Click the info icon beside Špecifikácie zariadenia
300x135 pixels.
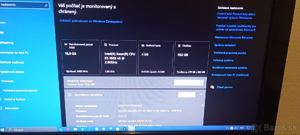tap(70, 95)
